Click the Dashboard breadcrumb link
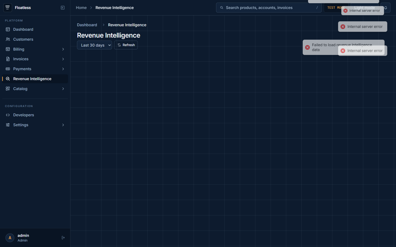Viewport: 396px width, 247px height. (87, 25)
